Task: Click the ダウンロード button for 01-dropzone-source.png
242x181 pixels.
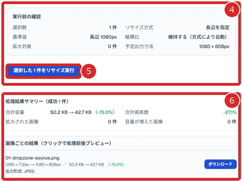Action: (x=220, y=164)
